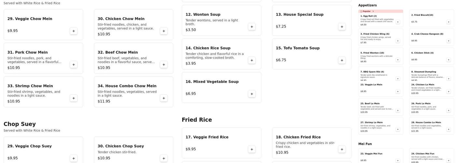
Task: Tap the plus for House Combo Chow Mein
Action: 164,98
